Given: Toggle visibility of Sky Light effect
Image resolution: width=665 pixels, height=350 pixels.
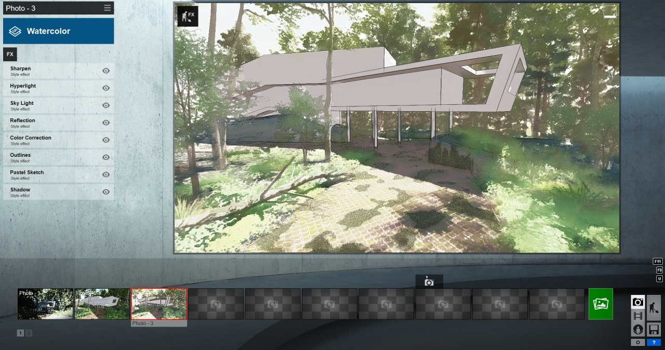Looking at the screenshot, I should pyautogui.click(x=106, y=105).
